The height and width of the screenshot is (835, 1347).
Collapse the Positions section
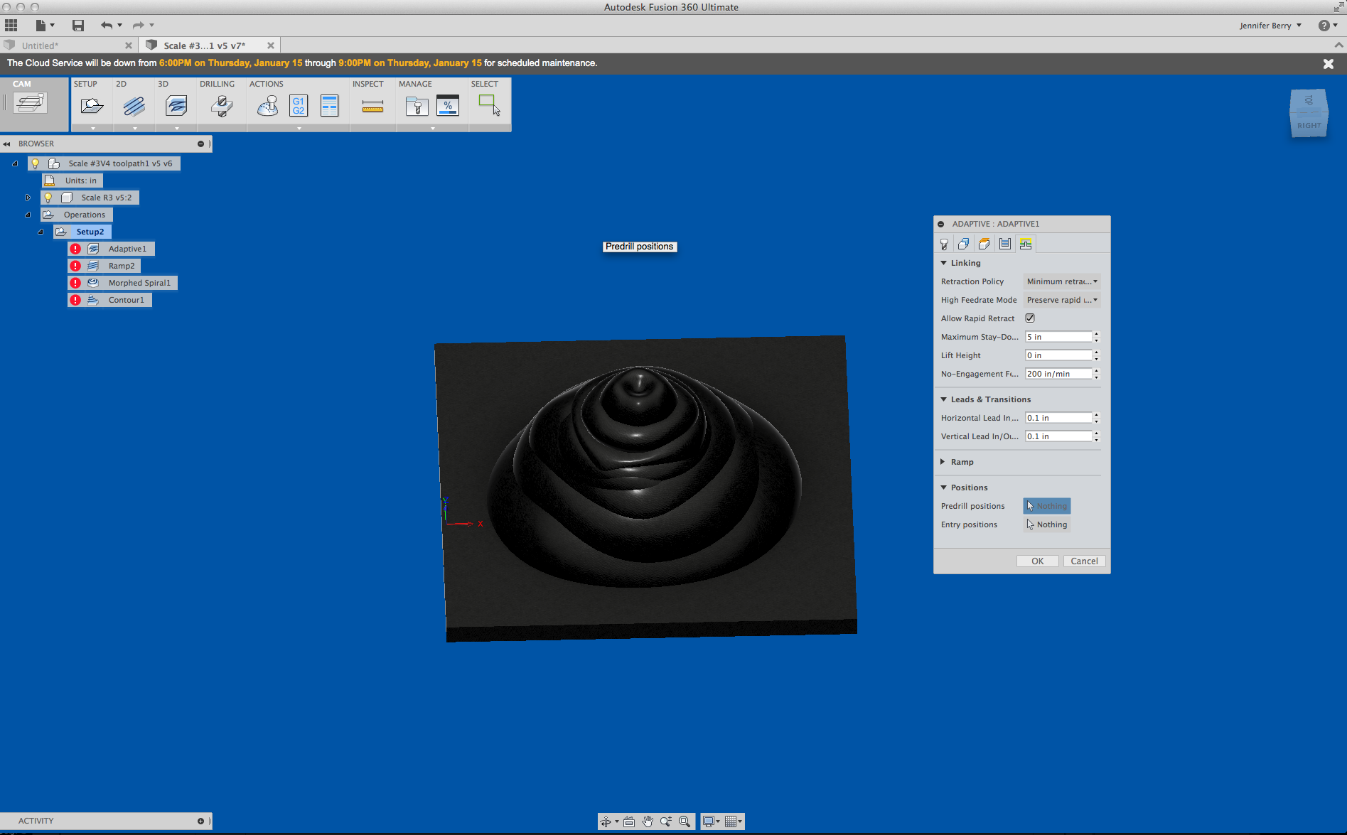coord(944,487)
